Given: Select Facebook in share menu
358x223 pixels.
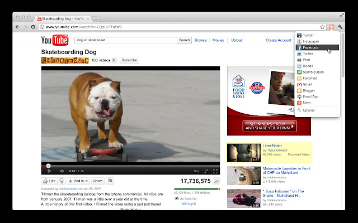Looking at the screenshot, I should (317, 47).
